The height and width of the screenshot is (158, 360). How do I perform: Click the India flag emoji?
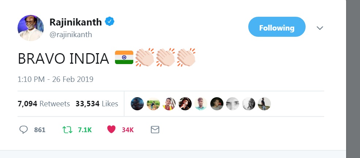click(x=124, y=58)
